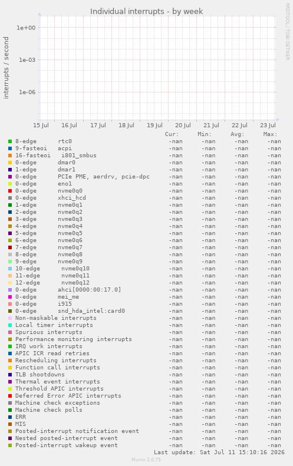Screen dimensions: 293x466
Task: Select the 'APIC ICR read retries' entry
Action: (52, 353)
